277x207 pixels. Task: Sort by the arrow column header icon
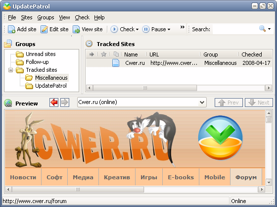click(x=92, y=54)
